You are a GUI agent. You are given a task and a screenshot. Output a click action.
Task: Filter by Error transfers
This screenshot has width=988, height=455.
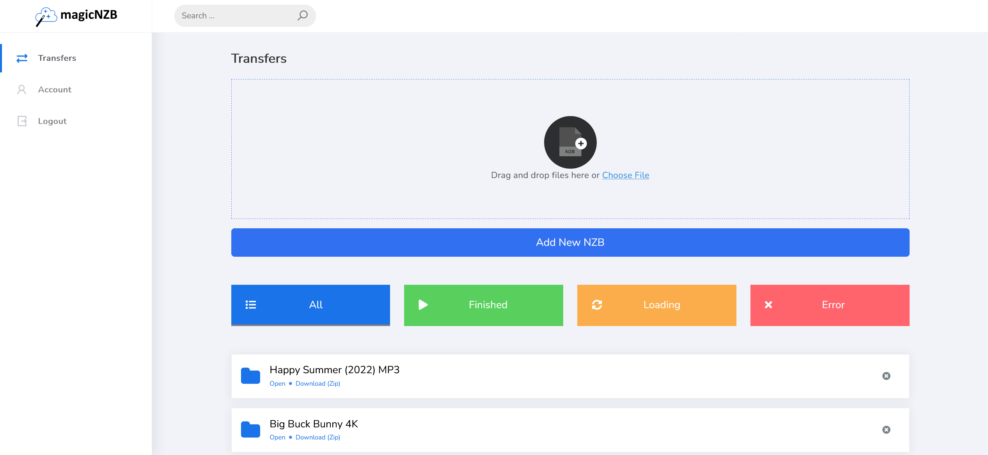[x=830, y=305]
